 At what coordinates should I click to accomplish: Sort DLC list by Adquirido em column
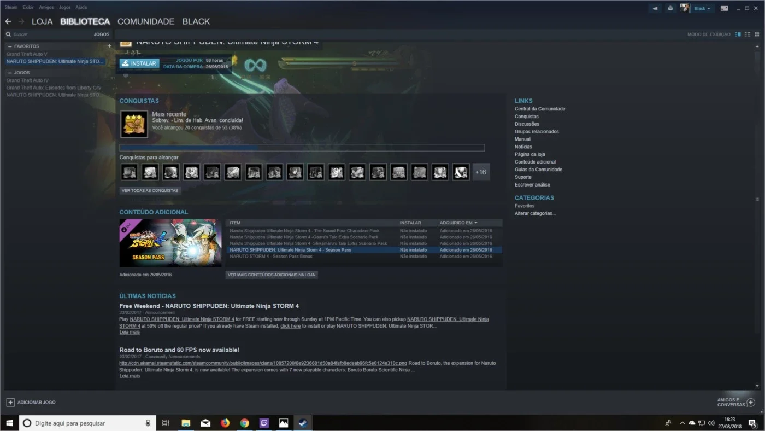[x=458, y=223]
